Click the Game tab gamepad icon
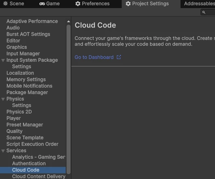This screenshot has width=215, height=179. click(x=42, y=4)
